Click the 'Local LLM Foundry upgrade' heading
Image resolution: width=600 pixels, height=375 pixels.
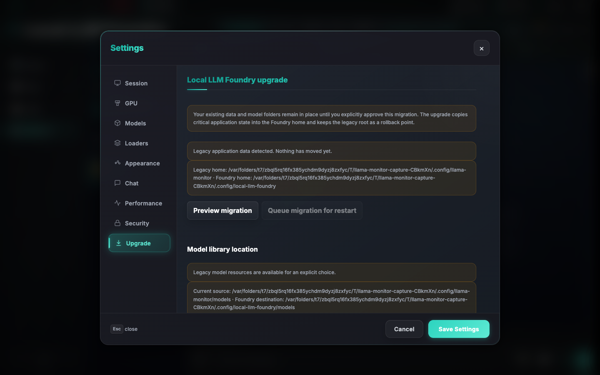[x=237, y=80]
